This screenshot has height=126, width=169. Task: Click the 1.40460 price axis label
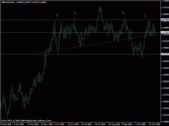(165, 122)
